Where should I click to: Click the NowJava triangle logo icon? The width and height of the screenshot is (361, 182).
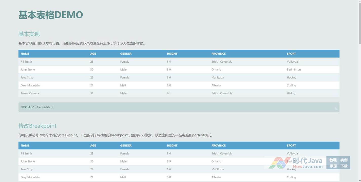[280, 163]
